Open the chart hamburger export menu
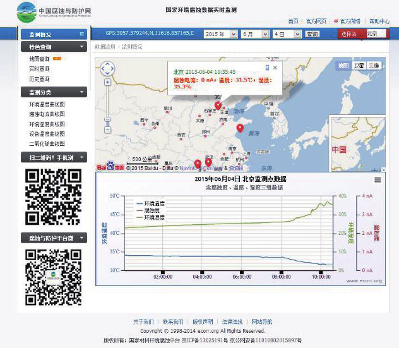 [x=378, y=179]
